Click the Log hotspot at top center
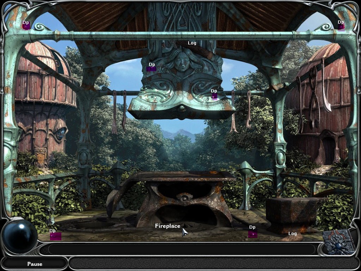Viewport: 361px width, 271px height. [192, 43]
